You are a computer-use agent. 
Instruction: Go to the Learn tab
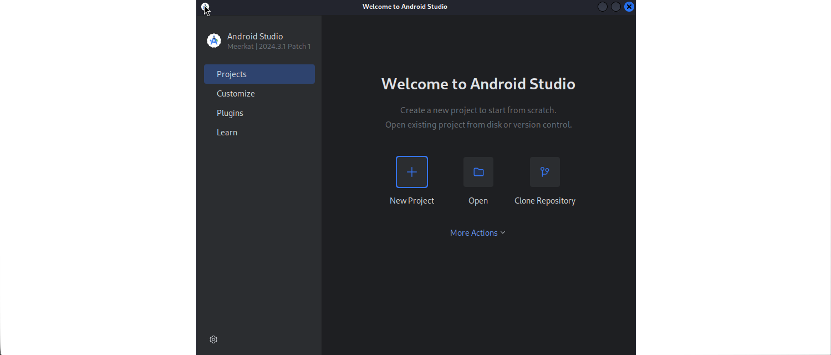[259, 133]
